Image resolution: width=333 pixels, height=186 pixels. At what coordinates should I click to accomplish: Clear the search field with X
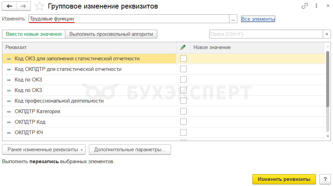(327, 34)
